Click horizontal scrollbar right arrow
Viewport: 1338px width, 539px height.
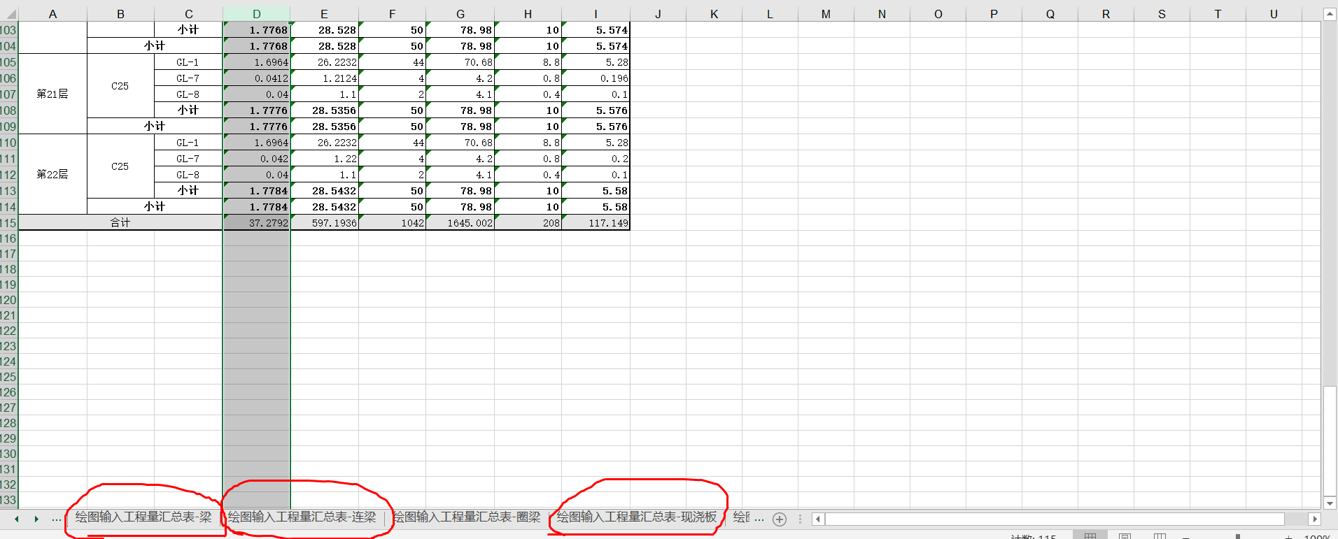point(1314,519)
